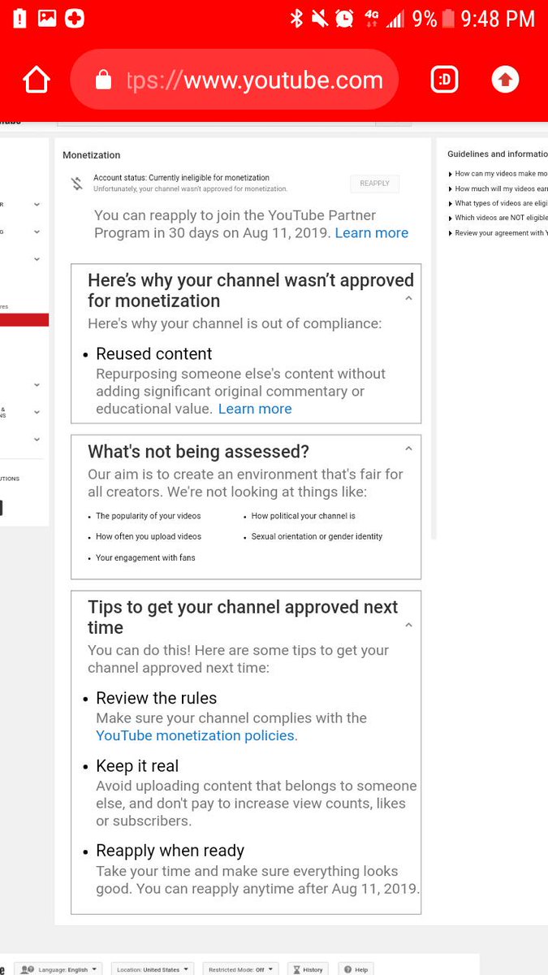This screenshot has height=975, width=548.
Task: Open Learn more about reapplying Aug 11
Action: pyautogui.click(x=372, y=232)
